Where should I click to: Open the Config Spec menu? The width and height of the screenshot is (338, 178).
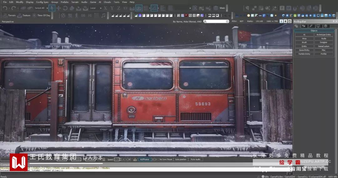tap(42, 2)
